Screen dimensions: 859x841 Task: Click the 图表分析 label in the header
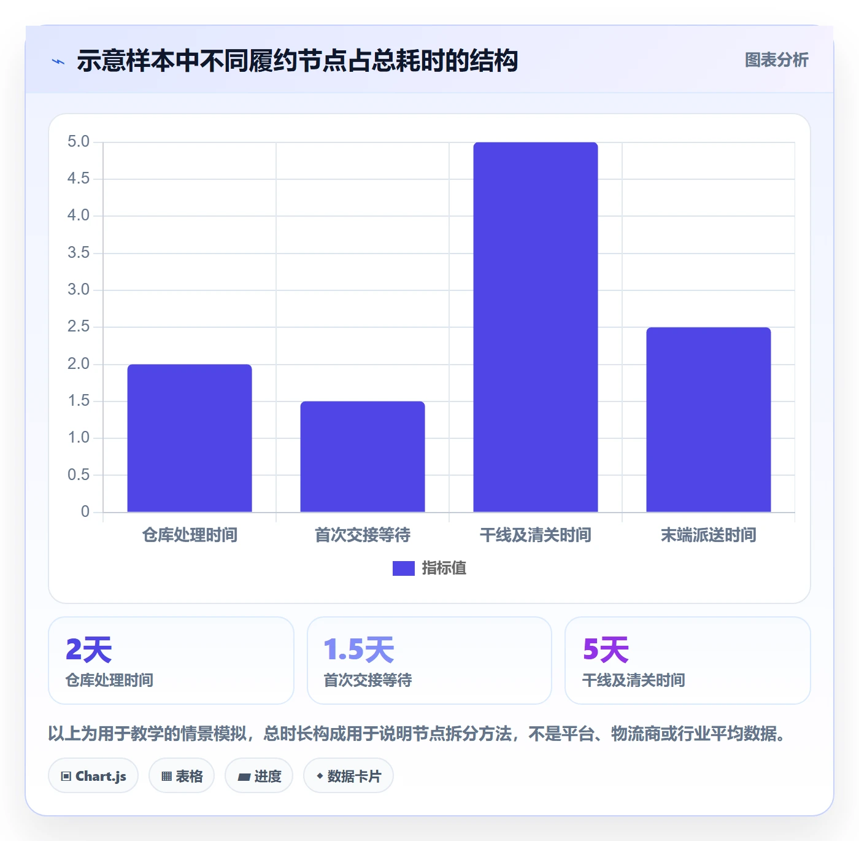pyautogui.click(x=776, y=60)
